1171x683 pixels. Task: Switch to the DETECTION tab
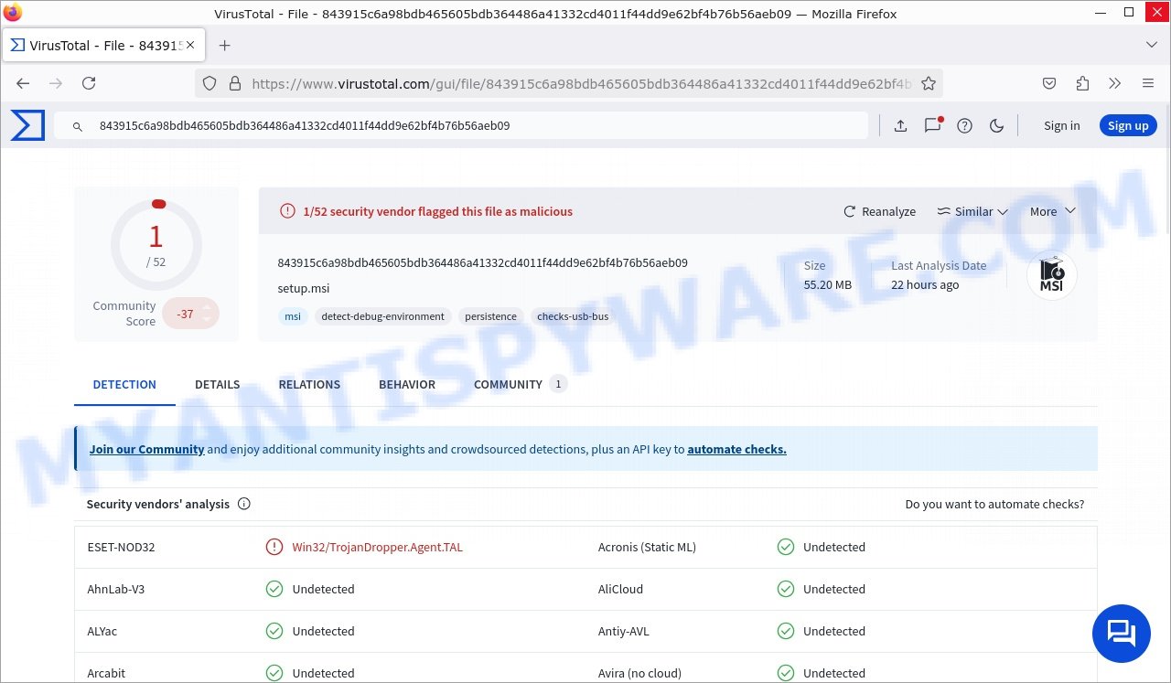point(124,384)
